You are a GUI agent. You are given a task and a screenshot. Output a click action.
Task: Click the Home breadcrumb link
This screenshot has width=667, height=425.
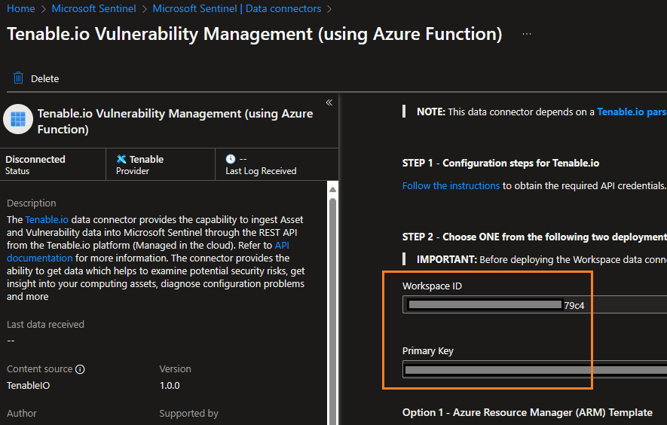[x=21, y=8]
